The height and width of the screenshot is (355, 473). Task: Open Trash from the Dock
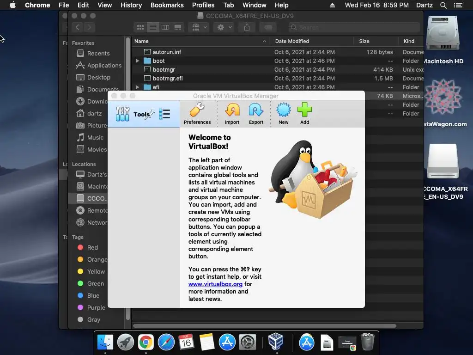368,342
